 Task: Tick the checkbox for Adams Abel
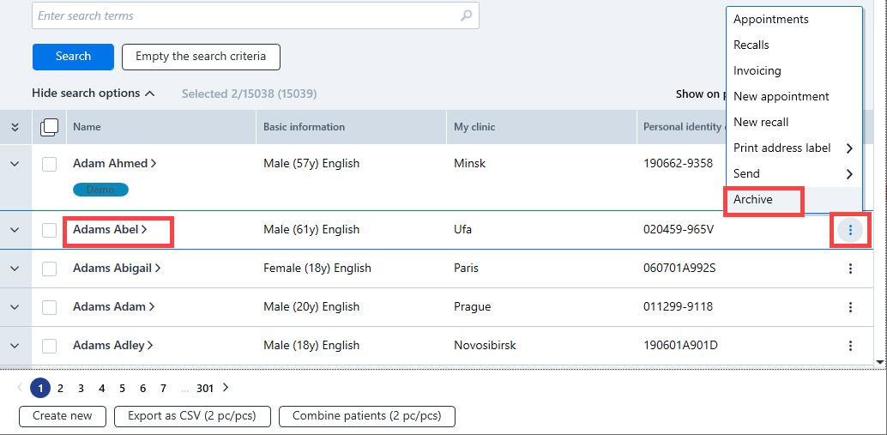(x=49, y=230)
